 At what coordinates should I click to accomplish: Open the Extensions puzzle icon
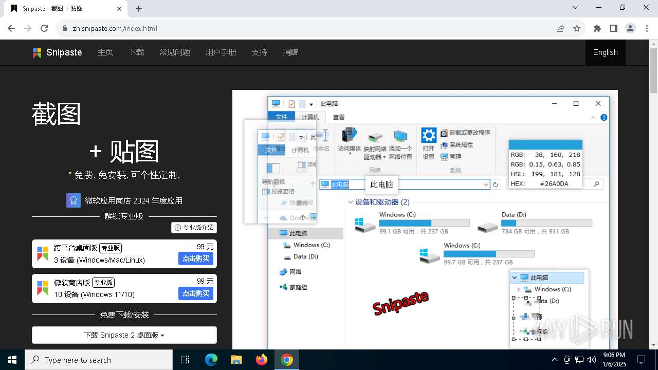tap(597, 28)
